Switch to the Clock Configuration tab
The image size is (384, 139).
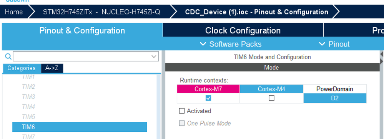[243, 30]
